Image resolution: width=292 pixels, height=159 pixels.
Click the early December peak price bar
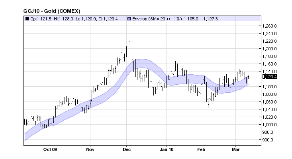point(130,42)
